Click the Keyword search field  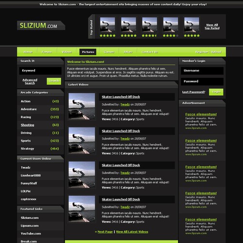[x=40, y=70]
